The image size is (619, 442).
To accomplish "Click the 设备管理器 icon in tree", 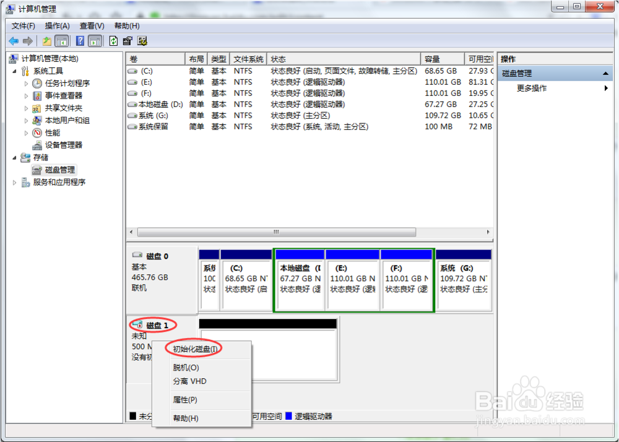I will [37, 145].
